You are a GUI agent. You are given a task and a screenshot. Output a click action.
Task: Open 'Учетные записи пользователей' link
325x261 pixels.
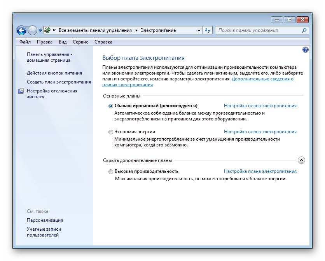point(44,232)
